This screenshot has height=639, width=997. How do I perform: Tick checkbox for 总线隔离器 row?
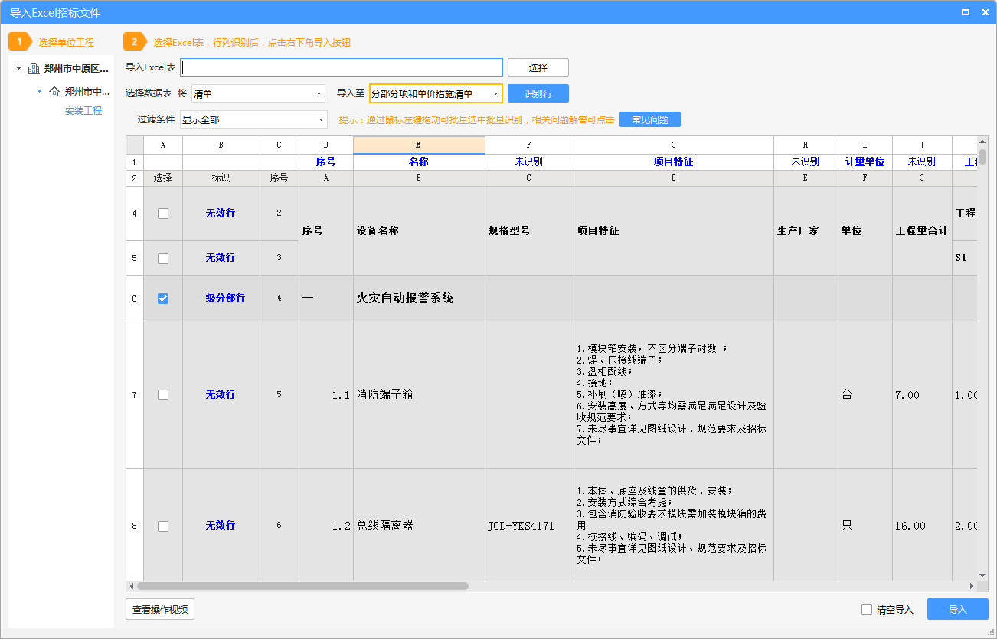[163, 527]
